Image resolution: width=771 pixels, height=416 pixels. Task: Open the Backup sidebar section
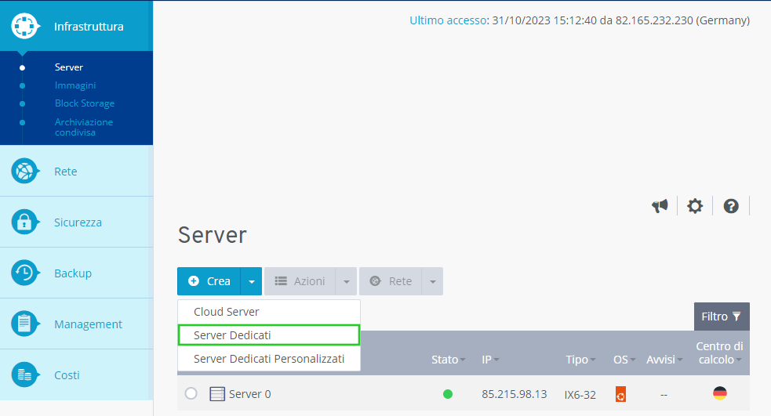[x=76, y=273]
